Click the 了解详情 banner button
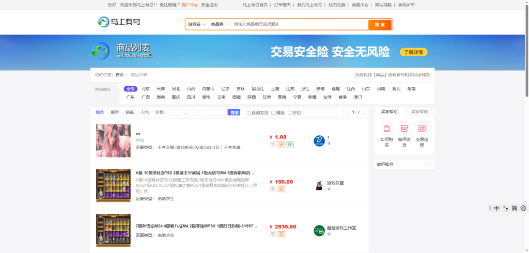The height and width of the screenshot is (253, 529). pos(413,52)
